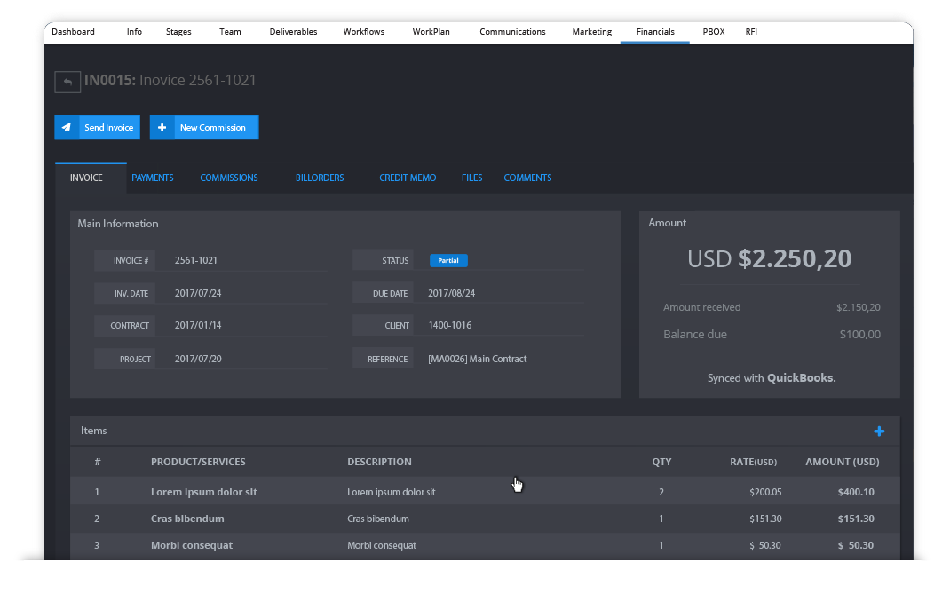Click the Amount received value $2.150,20
The image size is (950, 610).
[x=859, y=308]
